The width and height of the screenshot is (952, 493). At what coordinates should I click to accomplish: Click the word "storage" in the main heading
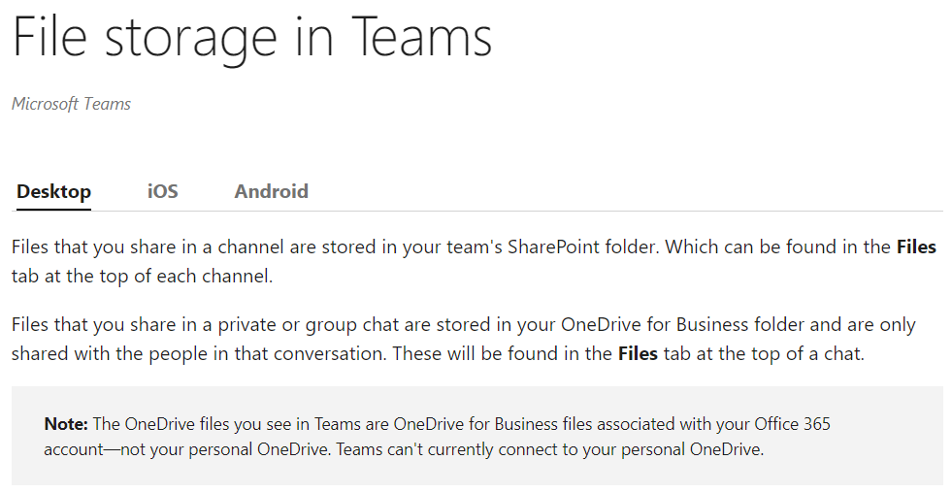190,40
